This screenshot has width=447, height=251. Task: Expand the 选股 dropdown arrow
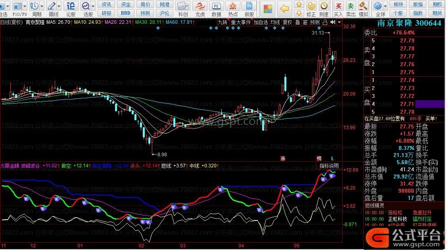[x=93, y=6]
